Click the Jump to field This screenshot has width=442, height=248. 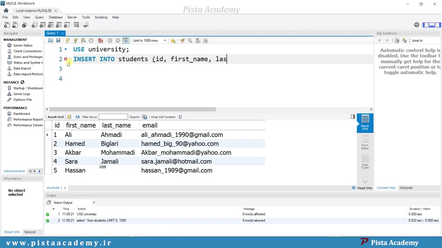coord(425,41)
